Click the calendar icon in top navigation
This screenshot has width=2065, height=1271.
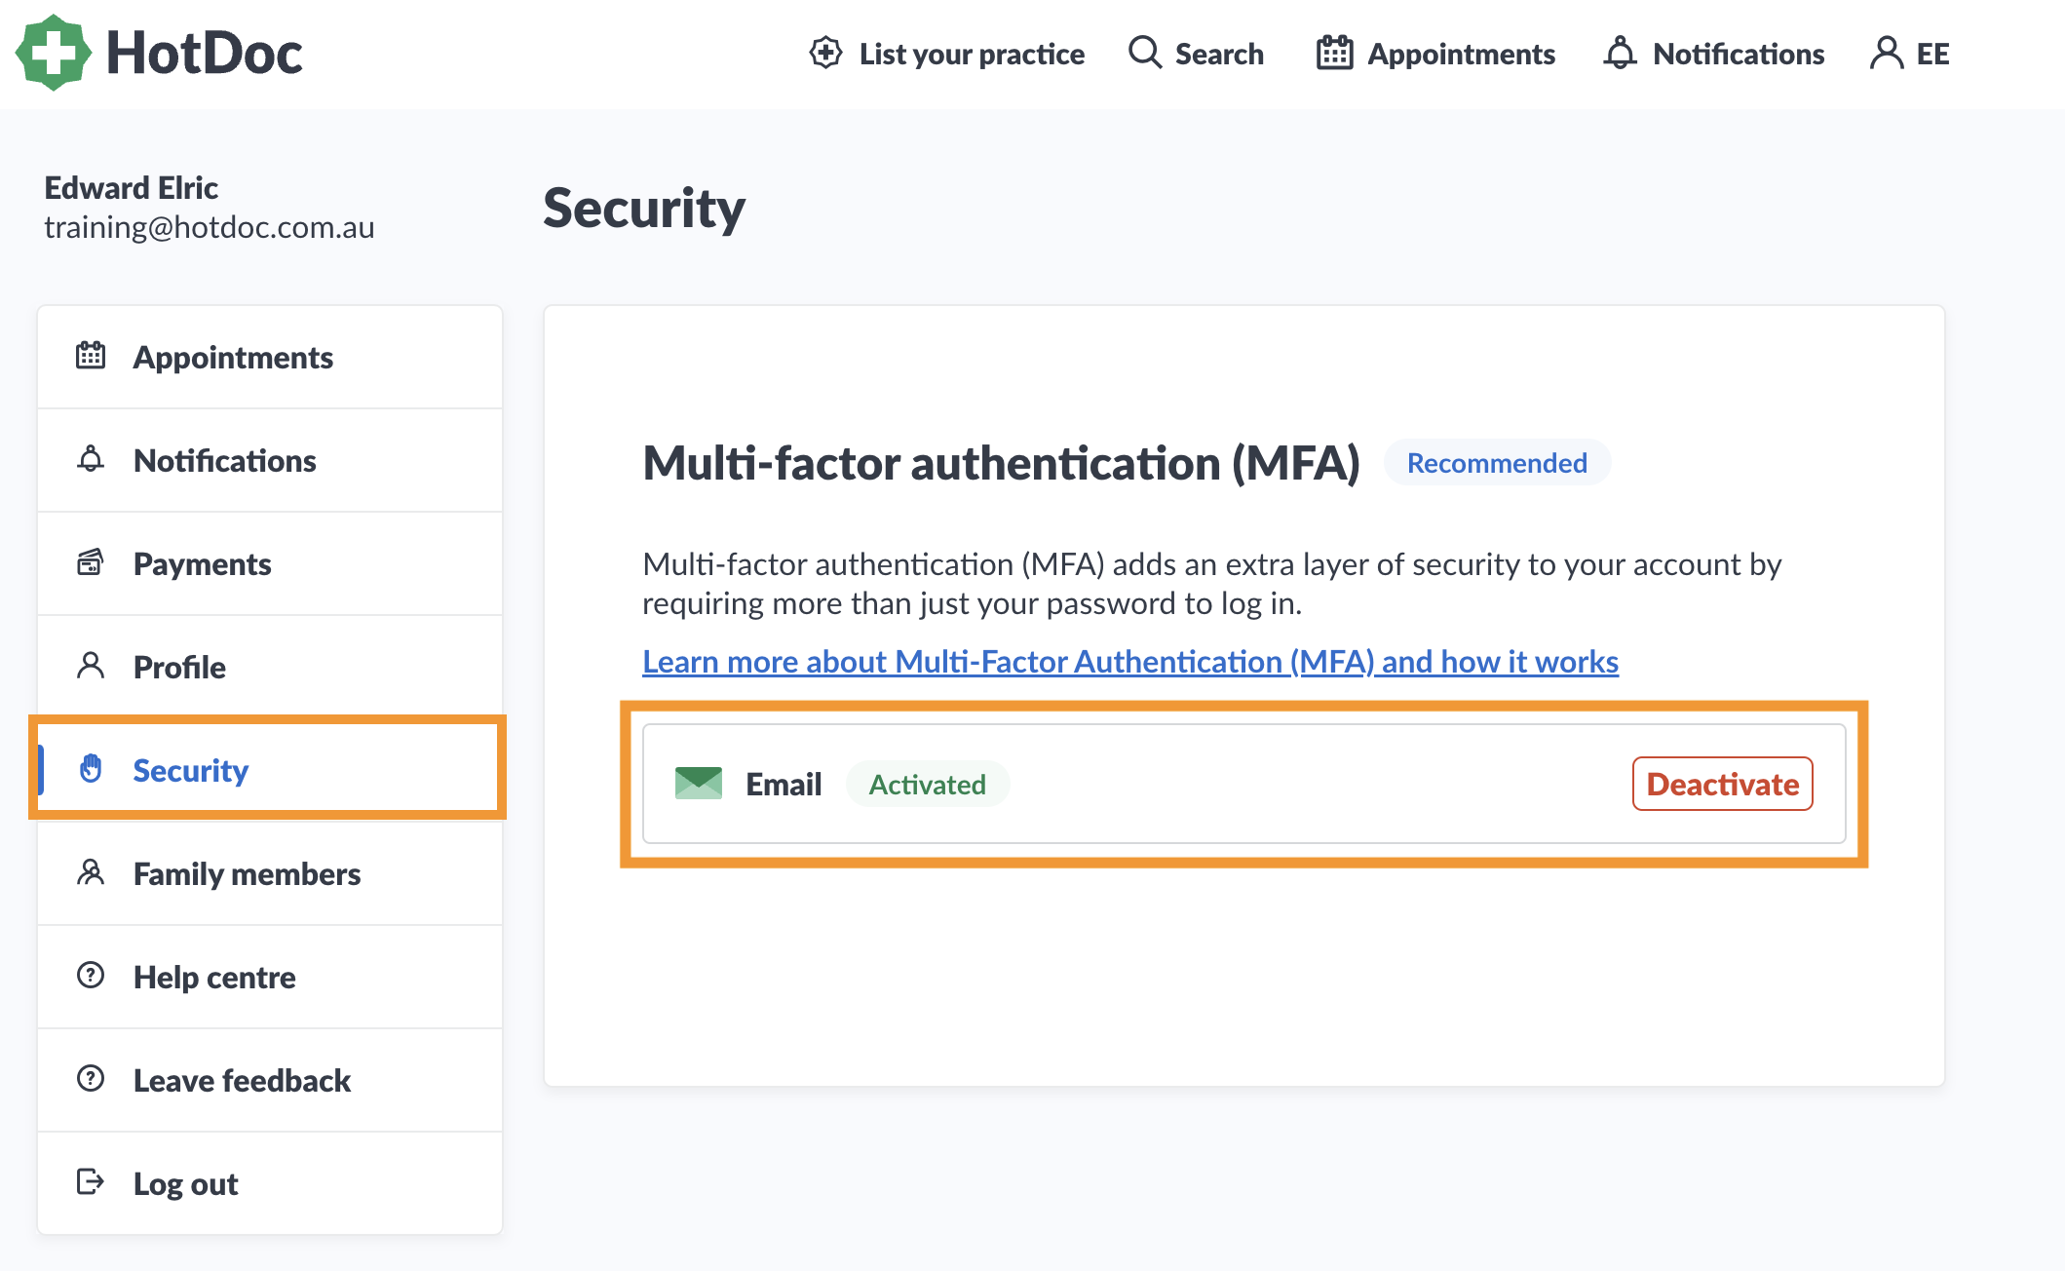tap(1335, 53)
